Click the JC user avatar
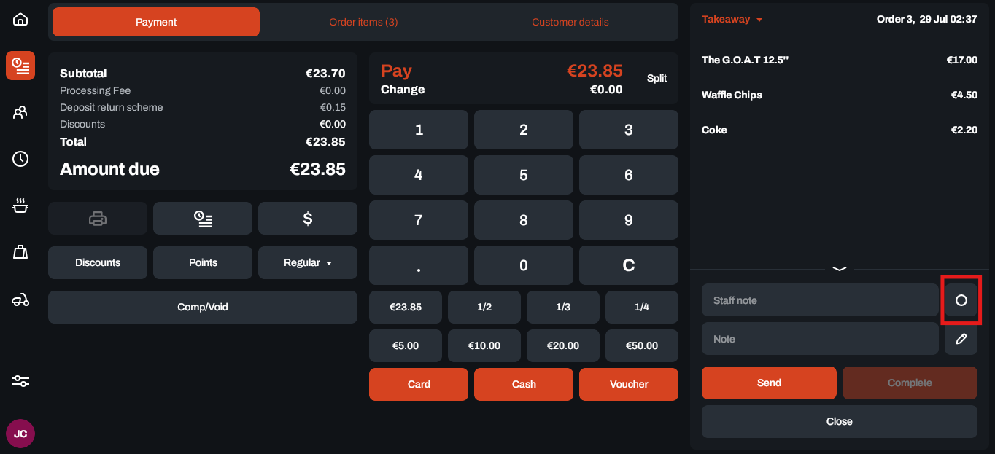Screen dimensions: 995x454 pyautogui.click(x=20, y=434)
